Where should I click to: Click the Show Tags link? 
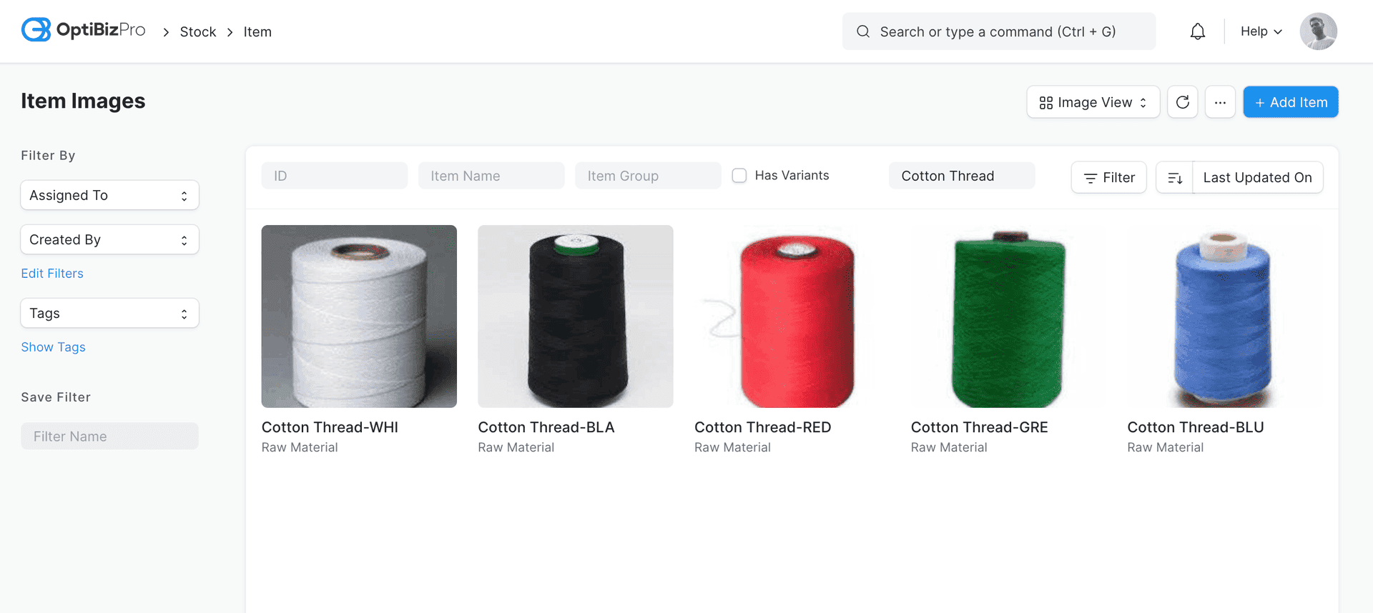(x=53, y=347)
